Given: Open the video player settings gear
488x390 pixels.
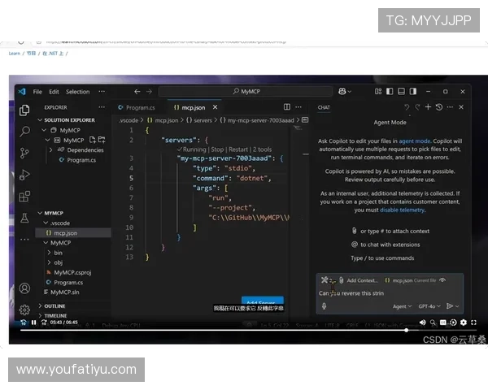Looking at the screenshot, I should [x=464, y=323].
